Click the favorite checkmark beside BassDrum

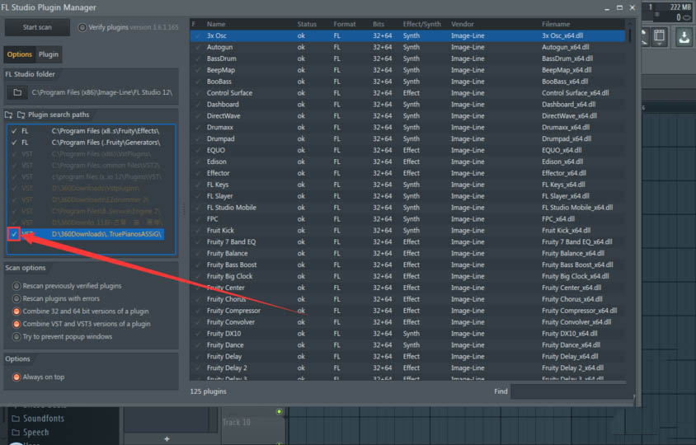198,59
